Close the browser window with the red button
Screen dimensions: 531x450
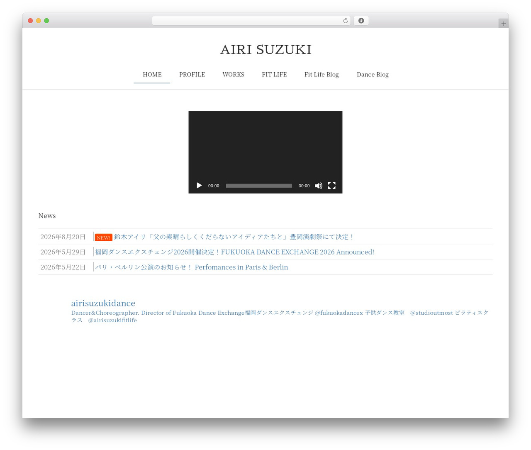tap(30, 21)
